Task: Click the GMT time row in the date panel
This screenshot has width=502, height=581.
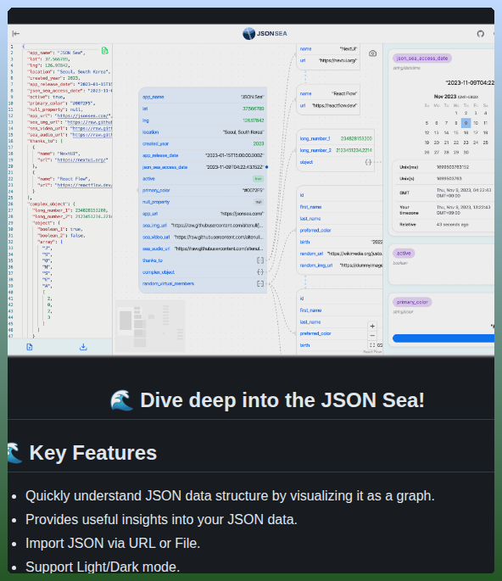Action: pos(443,193)
